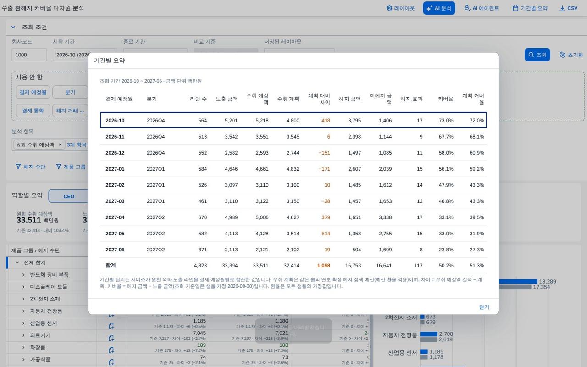
Task: Select the CEO role tab
Action: [x=68, y=196]
